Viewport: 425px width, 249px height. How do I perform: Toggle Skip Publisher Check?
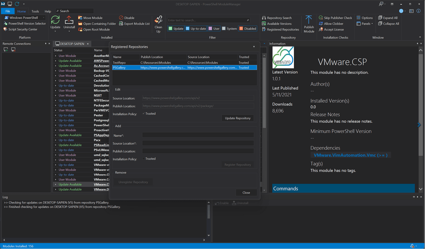click(335, 18)
